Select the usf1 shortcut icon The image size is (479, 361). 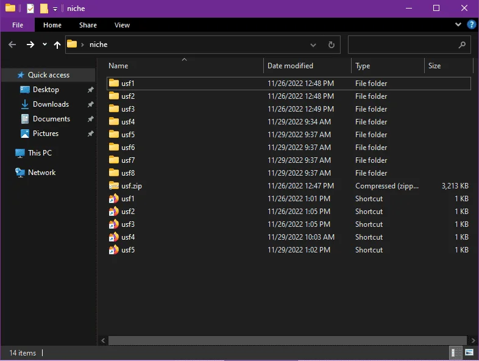point(113,199)
